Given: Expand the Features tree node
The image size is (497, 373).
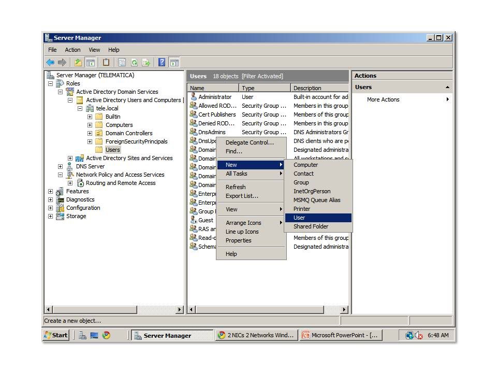Looking at the screenshot, I should point(50,191).
